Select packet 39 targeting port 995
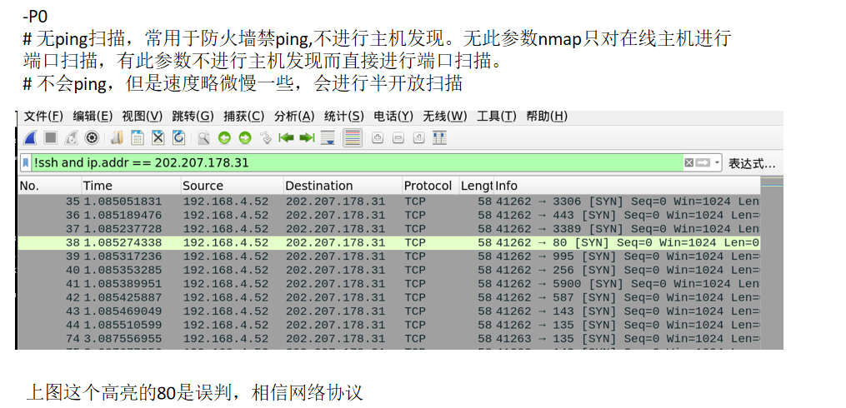846x408 pixels. 389,256
